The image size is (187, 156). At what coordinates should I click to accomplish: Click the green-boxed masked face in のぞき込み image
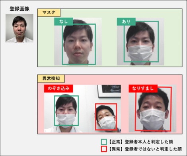click(x=66, y=111)
